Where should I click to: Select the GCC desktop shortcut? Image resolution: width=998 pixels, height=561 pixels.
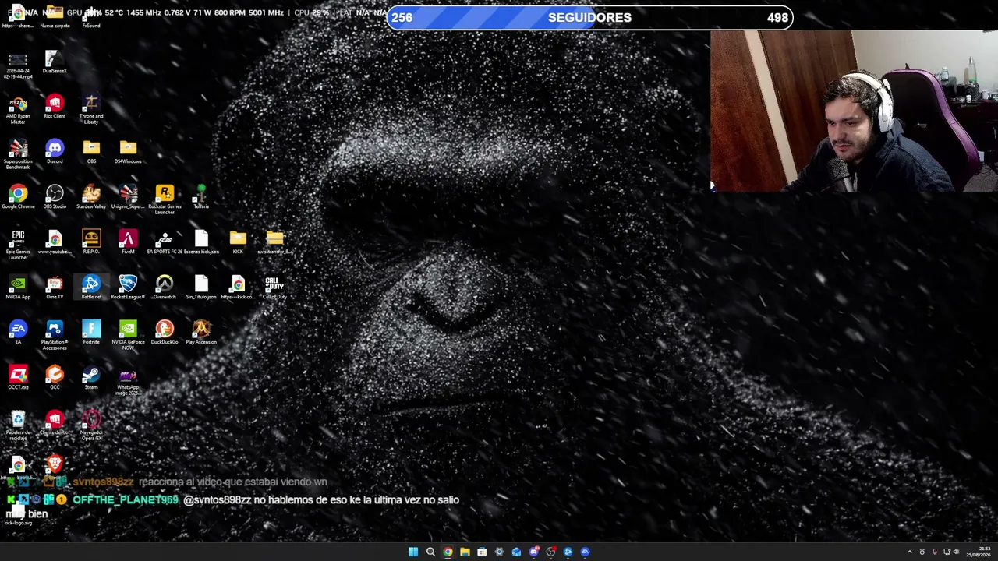tap(55, 378)
